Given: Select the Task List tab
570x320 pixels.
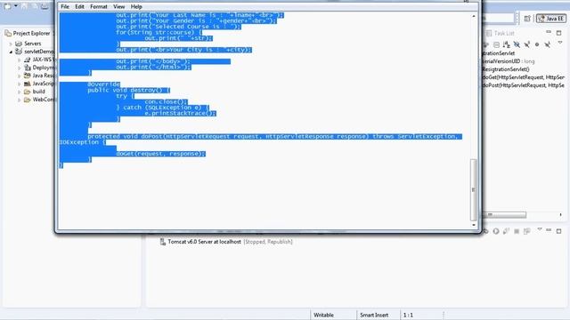Looking at the screenshot, I should 501,33.
